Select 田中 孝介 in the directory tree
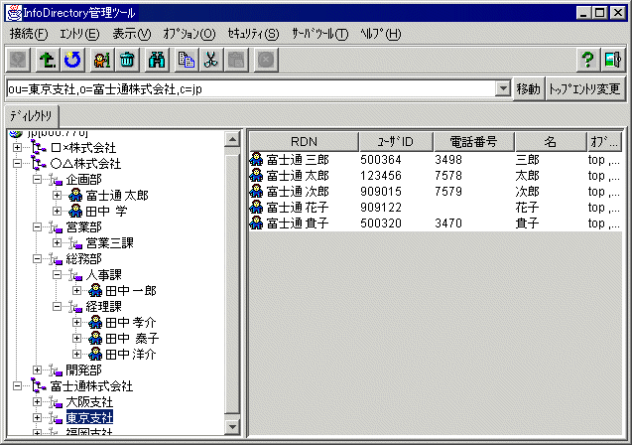 [x=131, y=323]
